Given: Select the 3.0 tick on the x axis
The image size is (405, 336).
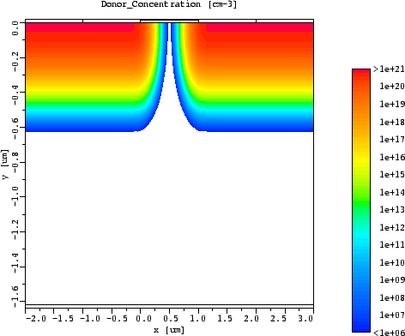Looking at the screenshot, I should (305, 318).
